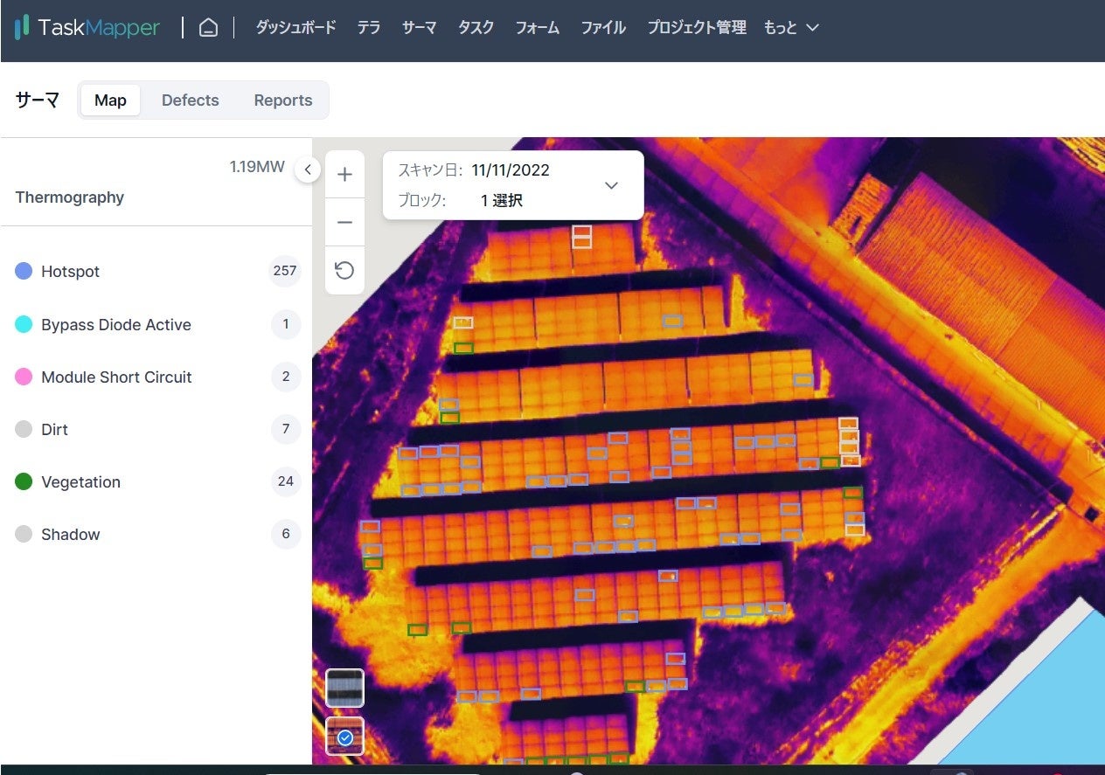Reset the map view rotation

click(344, 270)
